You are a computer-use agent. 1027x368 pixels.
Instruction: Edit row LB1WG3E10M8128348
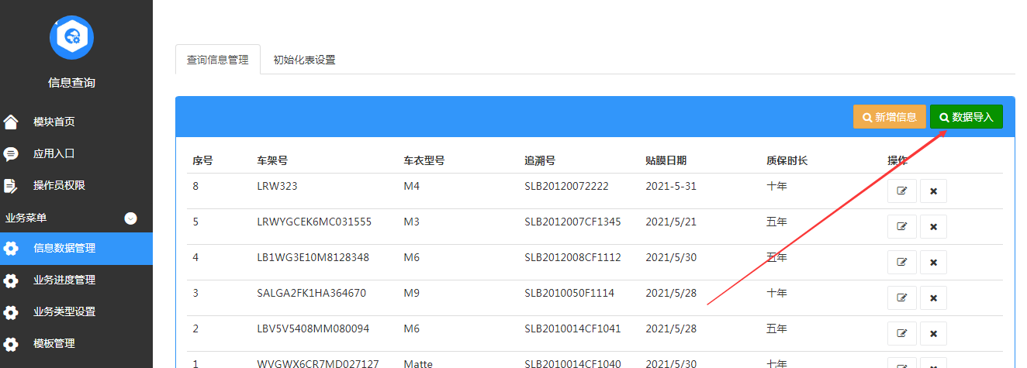tap(902, 262)
